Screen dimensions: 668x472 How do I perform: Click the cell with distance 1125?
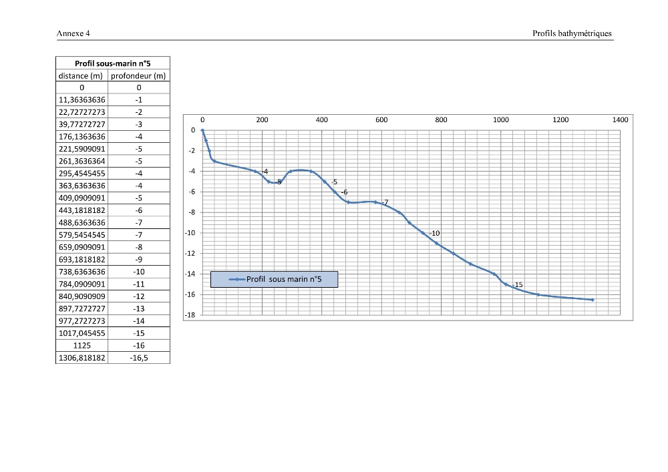[81, 346]
